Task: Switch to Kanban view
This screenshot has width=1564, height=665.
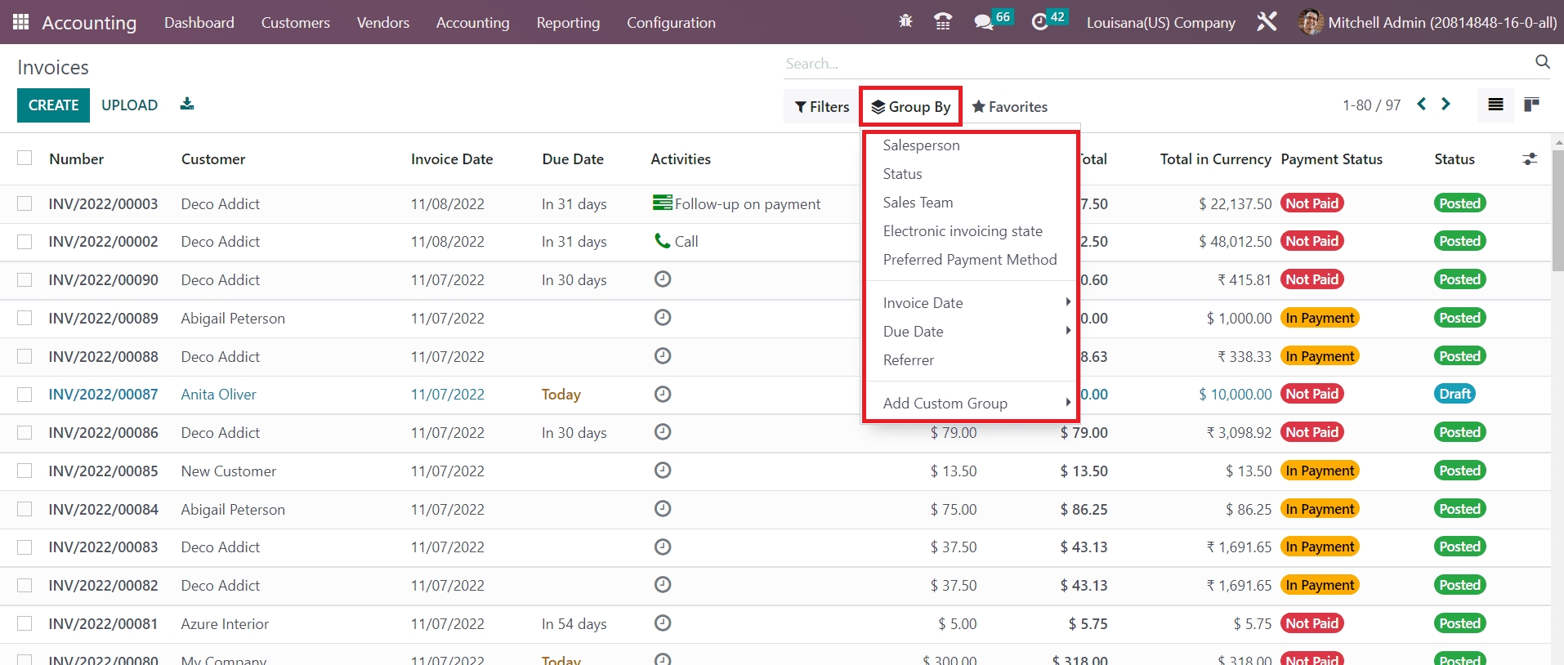Action: click(1531, 105)
